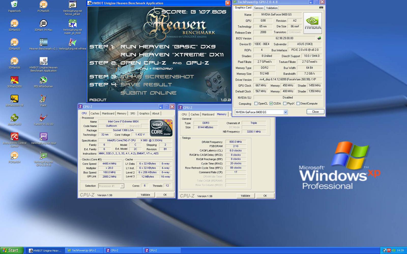The image size is (407, 254).
Task: Click the Avira icon in system tray
Action: (x=389, y=250)
